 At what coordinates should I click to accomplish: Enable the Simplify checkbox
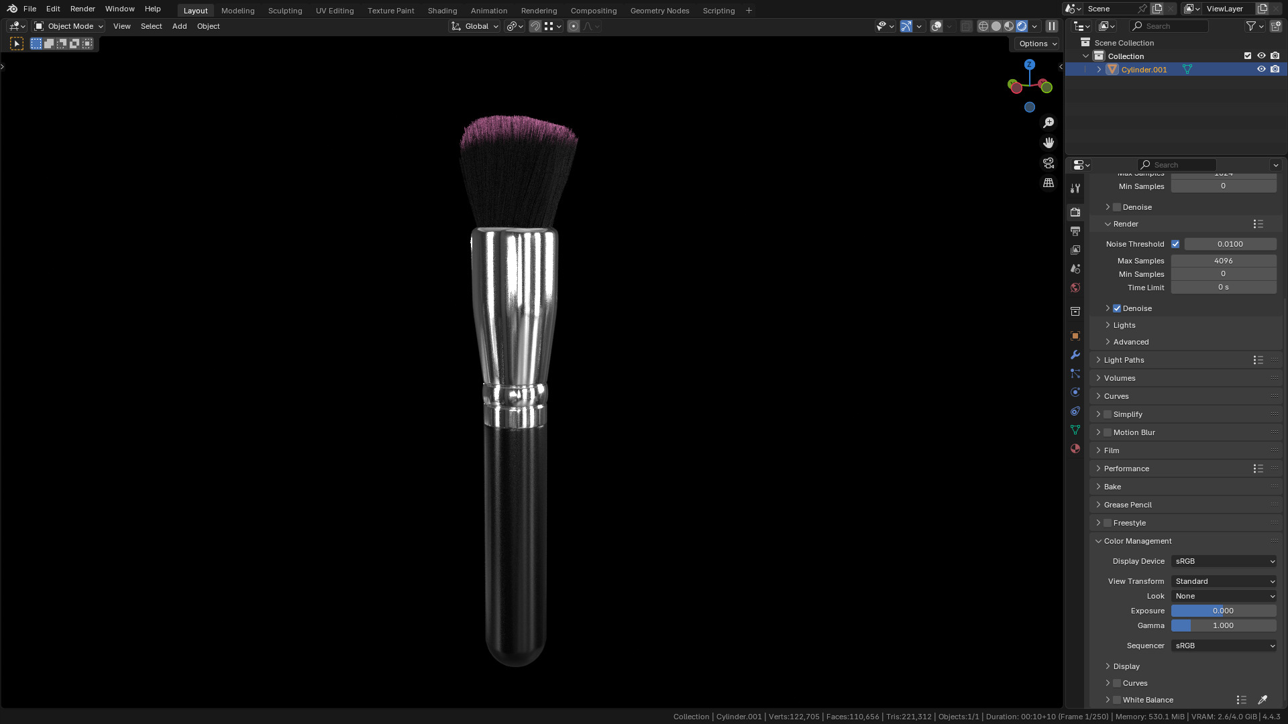pos(1108,414)
